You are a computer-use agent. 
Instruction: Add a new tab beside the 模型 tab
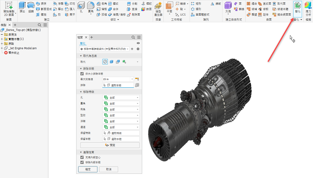point(15,25)
